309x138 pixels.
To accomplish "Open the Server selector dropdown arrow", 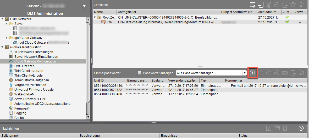I will pos(84,6).
